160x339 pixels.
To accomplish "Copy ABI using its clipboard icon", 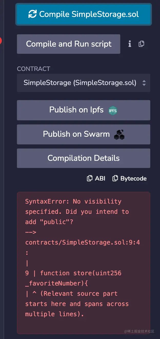I will [x=89, y=178].
